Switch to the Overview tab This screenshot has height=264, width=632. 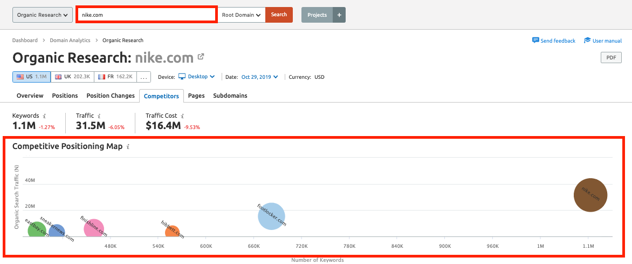[30, 96]
